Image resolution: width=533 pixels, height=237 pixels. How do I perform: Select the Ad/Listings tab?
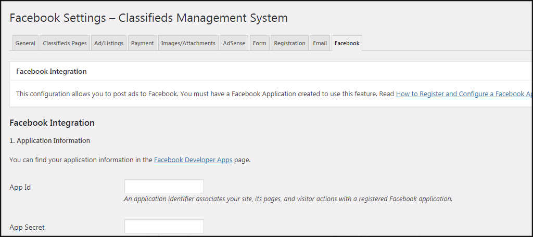109,44
